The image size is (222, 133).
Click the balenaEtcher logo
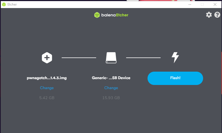tap(111, 15)
